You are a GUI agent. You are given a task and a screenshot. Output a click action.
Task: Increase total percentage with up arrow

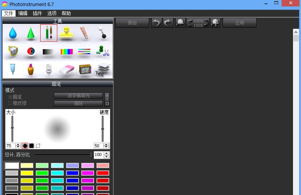107,153
